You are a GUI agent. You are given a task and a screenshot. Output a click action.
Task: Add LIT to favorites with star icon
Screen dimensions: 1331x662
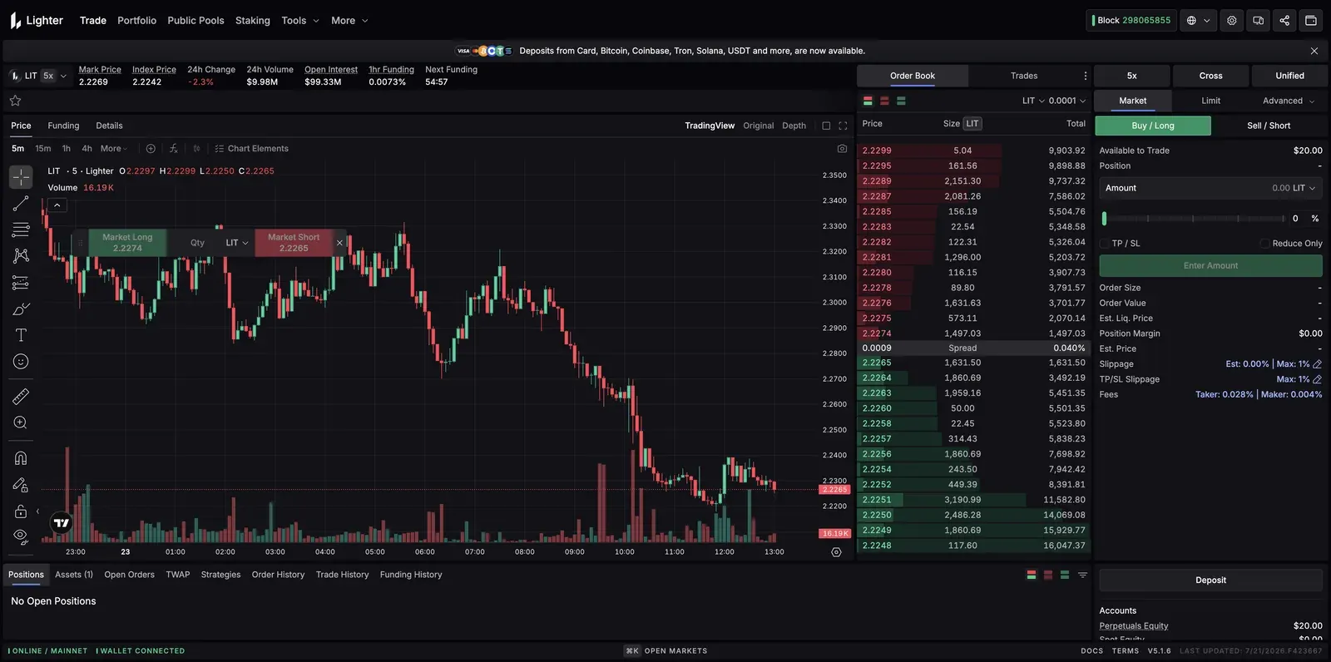[15, 101]
